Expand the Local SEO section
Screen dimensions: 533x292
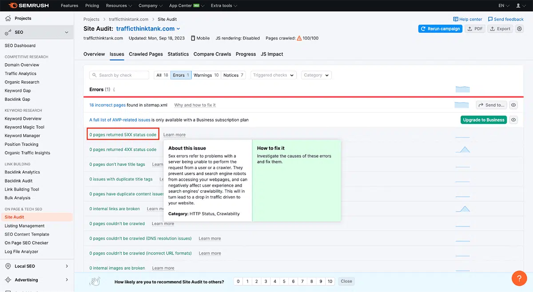[67, 266]
